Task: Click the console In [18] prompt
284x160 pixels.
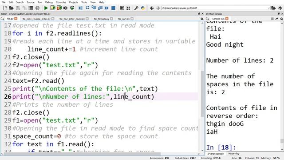Action: 221,148
